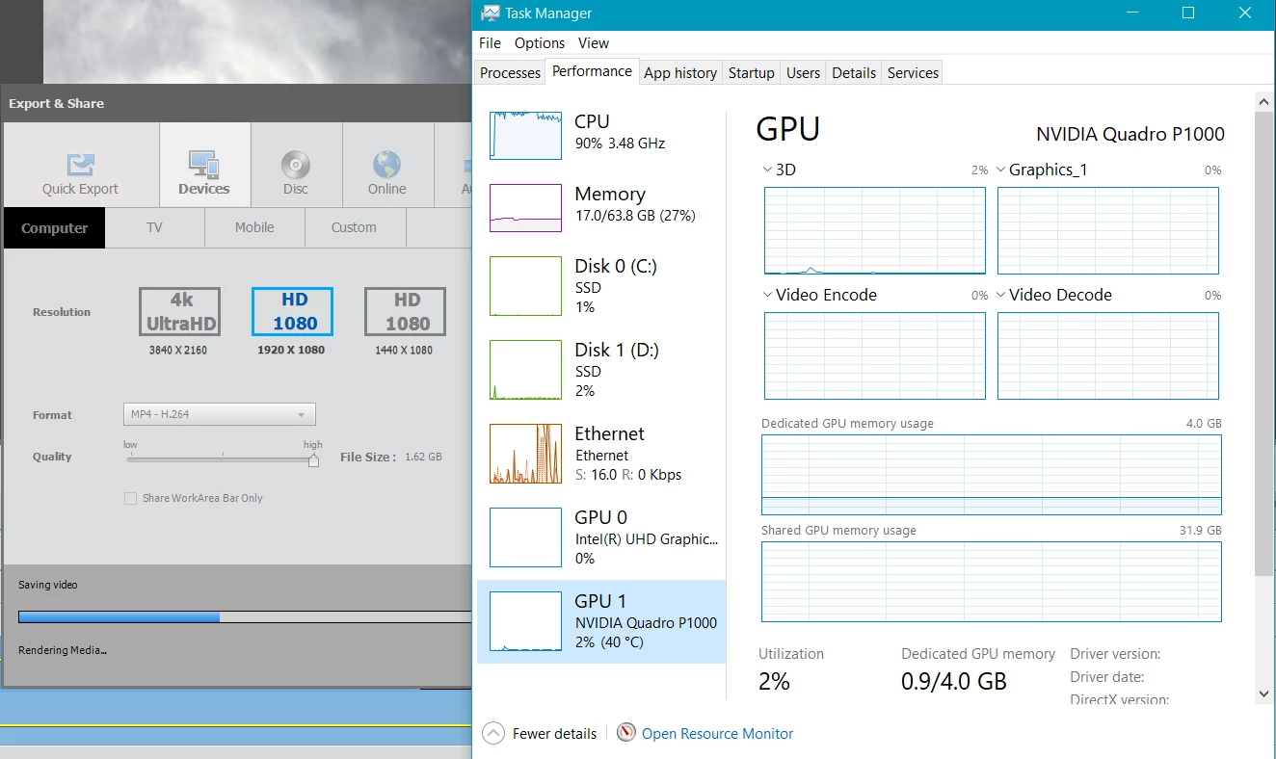Click the Video Decode usage graph
The image size is (1276, 759).
(x=1108, y=355)
